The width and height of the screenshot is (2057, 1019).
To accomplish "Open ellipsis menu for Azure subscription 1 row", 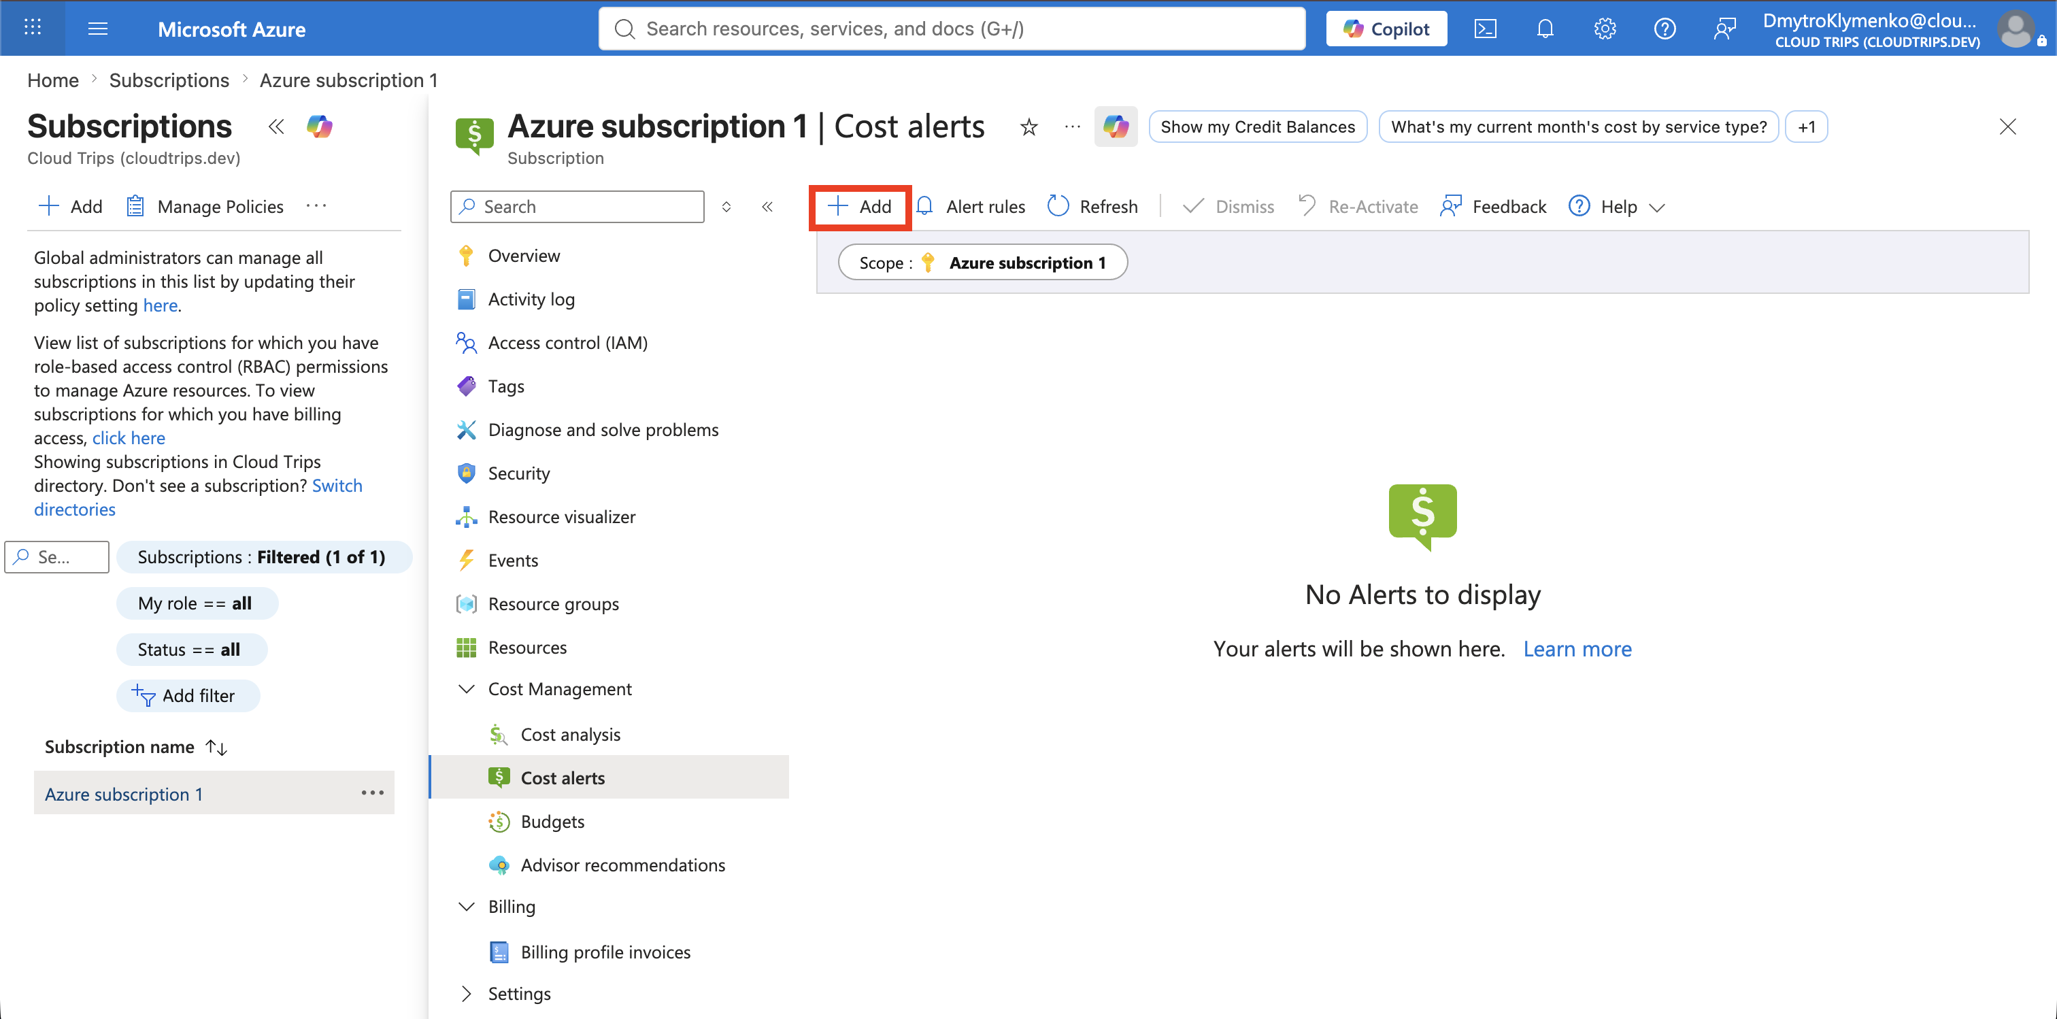I will (x=372, y=792).
